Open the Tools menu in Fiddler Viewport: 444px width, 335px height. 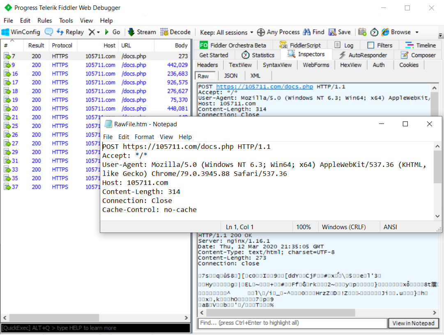pyautogui.click(x=66, y=21)
